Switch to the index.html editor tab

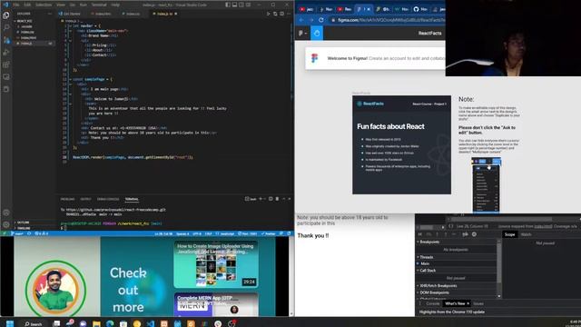(101, 14)
